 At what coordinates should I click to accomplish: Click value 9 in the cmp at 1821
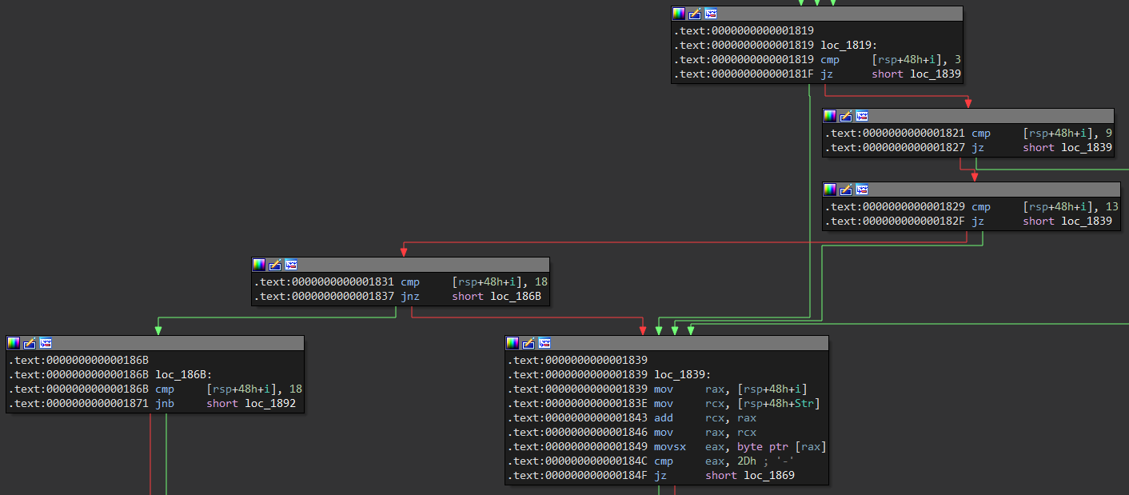point(1109,134)
